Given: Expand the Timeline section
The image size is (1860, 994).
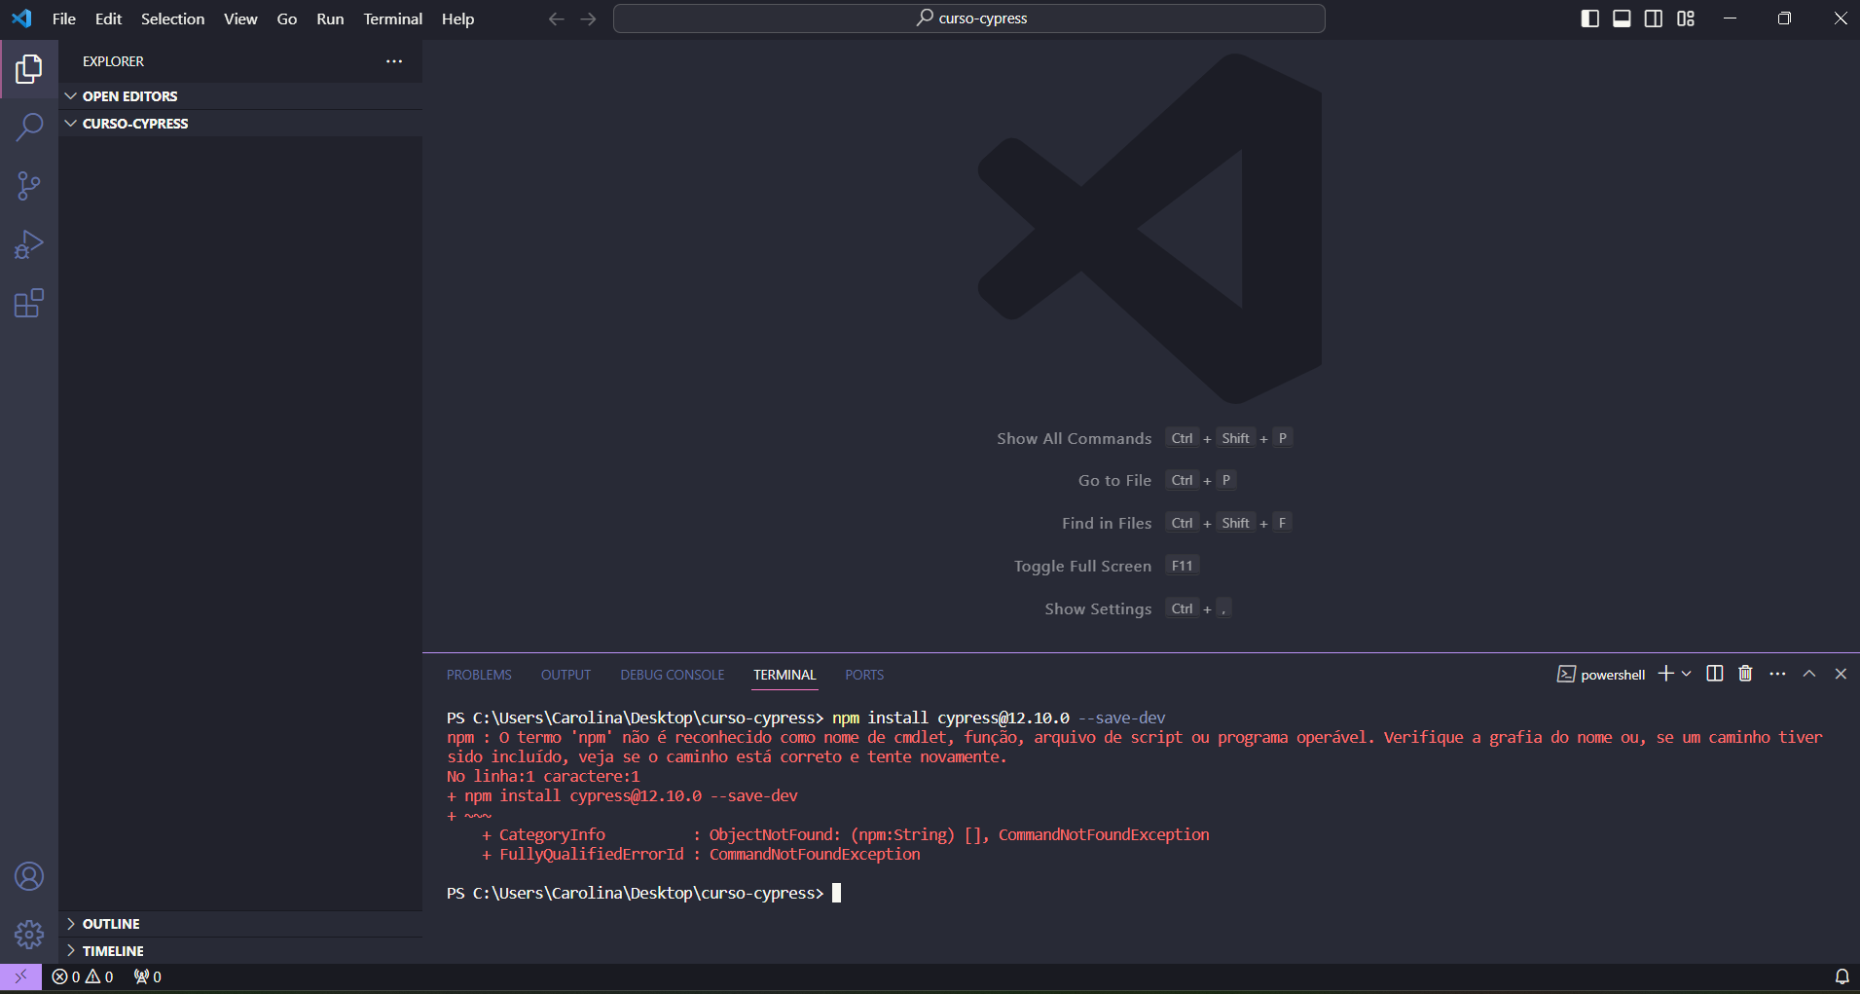Looking at the screenshot, I should [x=240, y=951].
